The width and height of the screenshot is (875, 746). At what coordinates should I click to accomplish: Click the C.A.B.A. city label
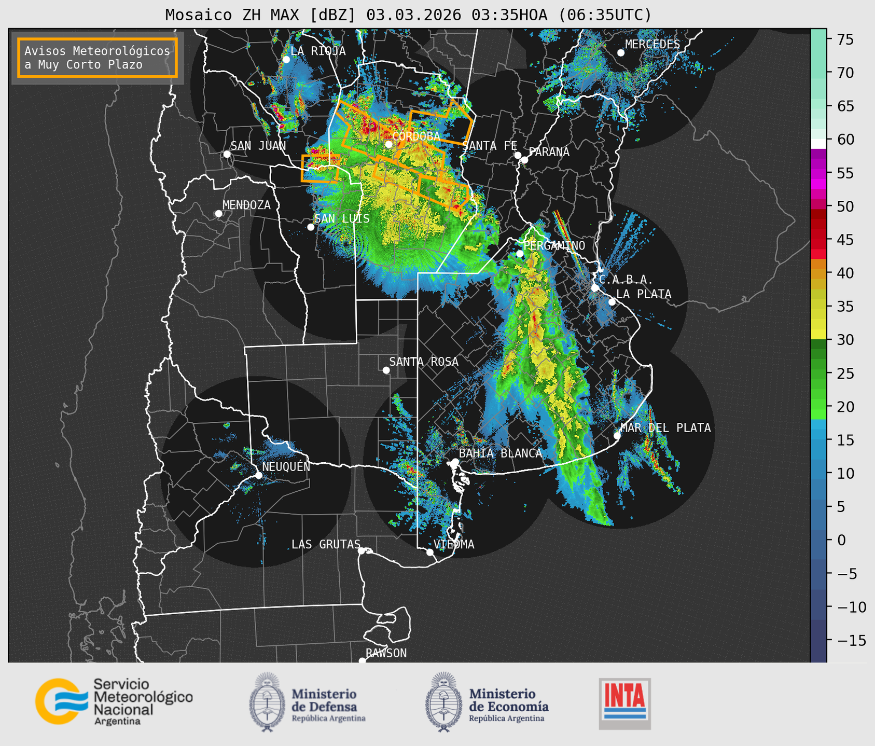[626, 280]
